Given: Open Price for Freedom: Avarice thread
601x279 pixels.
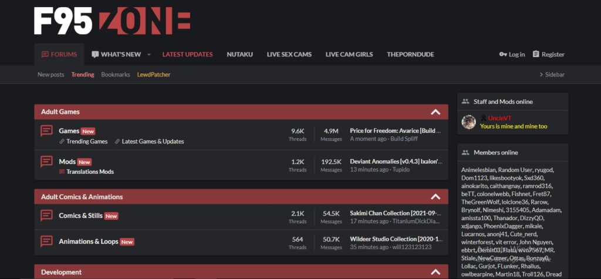Looking at the screenshot, I should 396,131.
